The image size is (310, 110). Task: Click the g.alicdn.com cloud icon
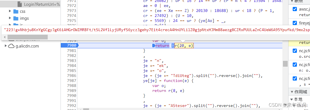pos(11,46)
